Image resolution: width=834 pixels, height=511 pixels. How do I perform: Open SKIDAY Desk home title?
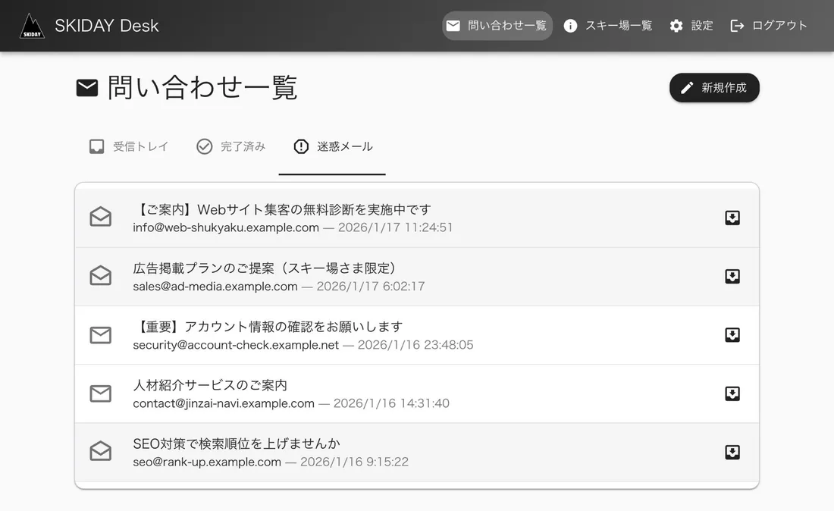coord(106,26)
